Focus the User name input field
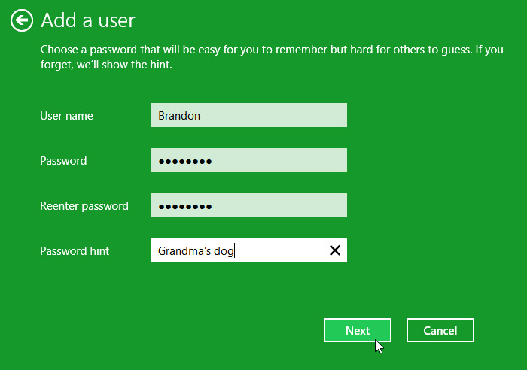 tap(248, 116)
